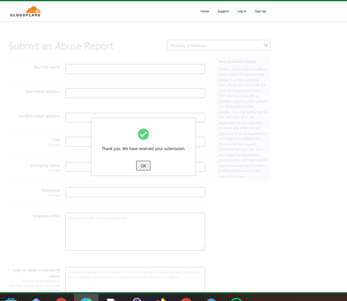
Task: Click the 'Your full name' label
Action: [46, 67]
